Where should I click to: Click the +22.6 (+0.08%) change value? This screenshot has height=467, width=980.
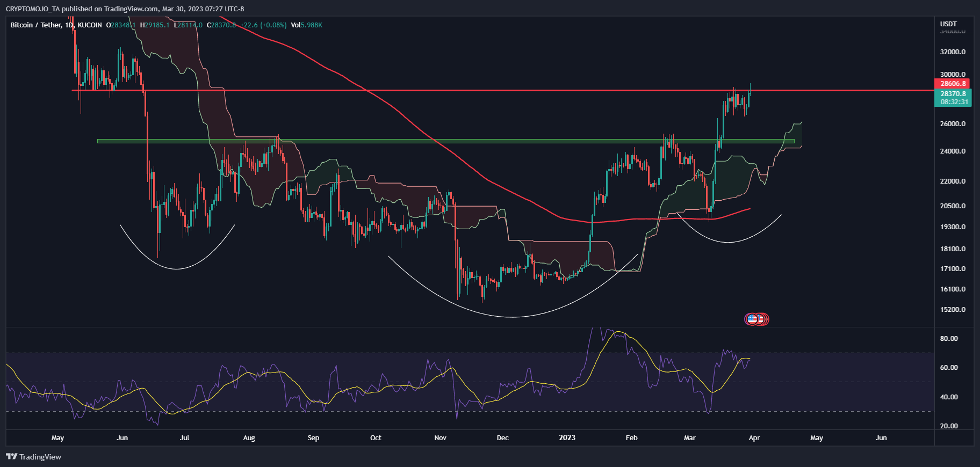click(263, 25)
